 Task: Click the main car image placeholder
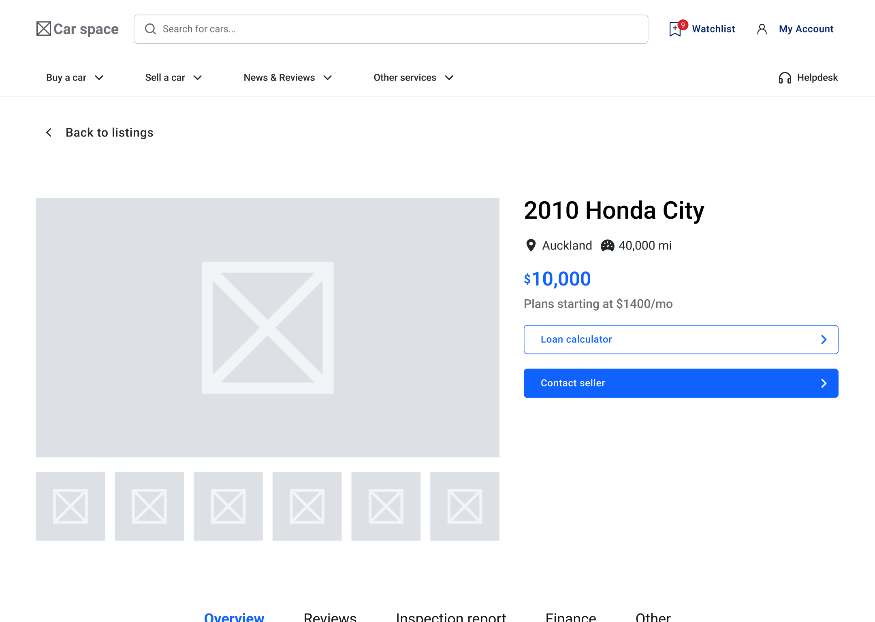coord(267,328)
